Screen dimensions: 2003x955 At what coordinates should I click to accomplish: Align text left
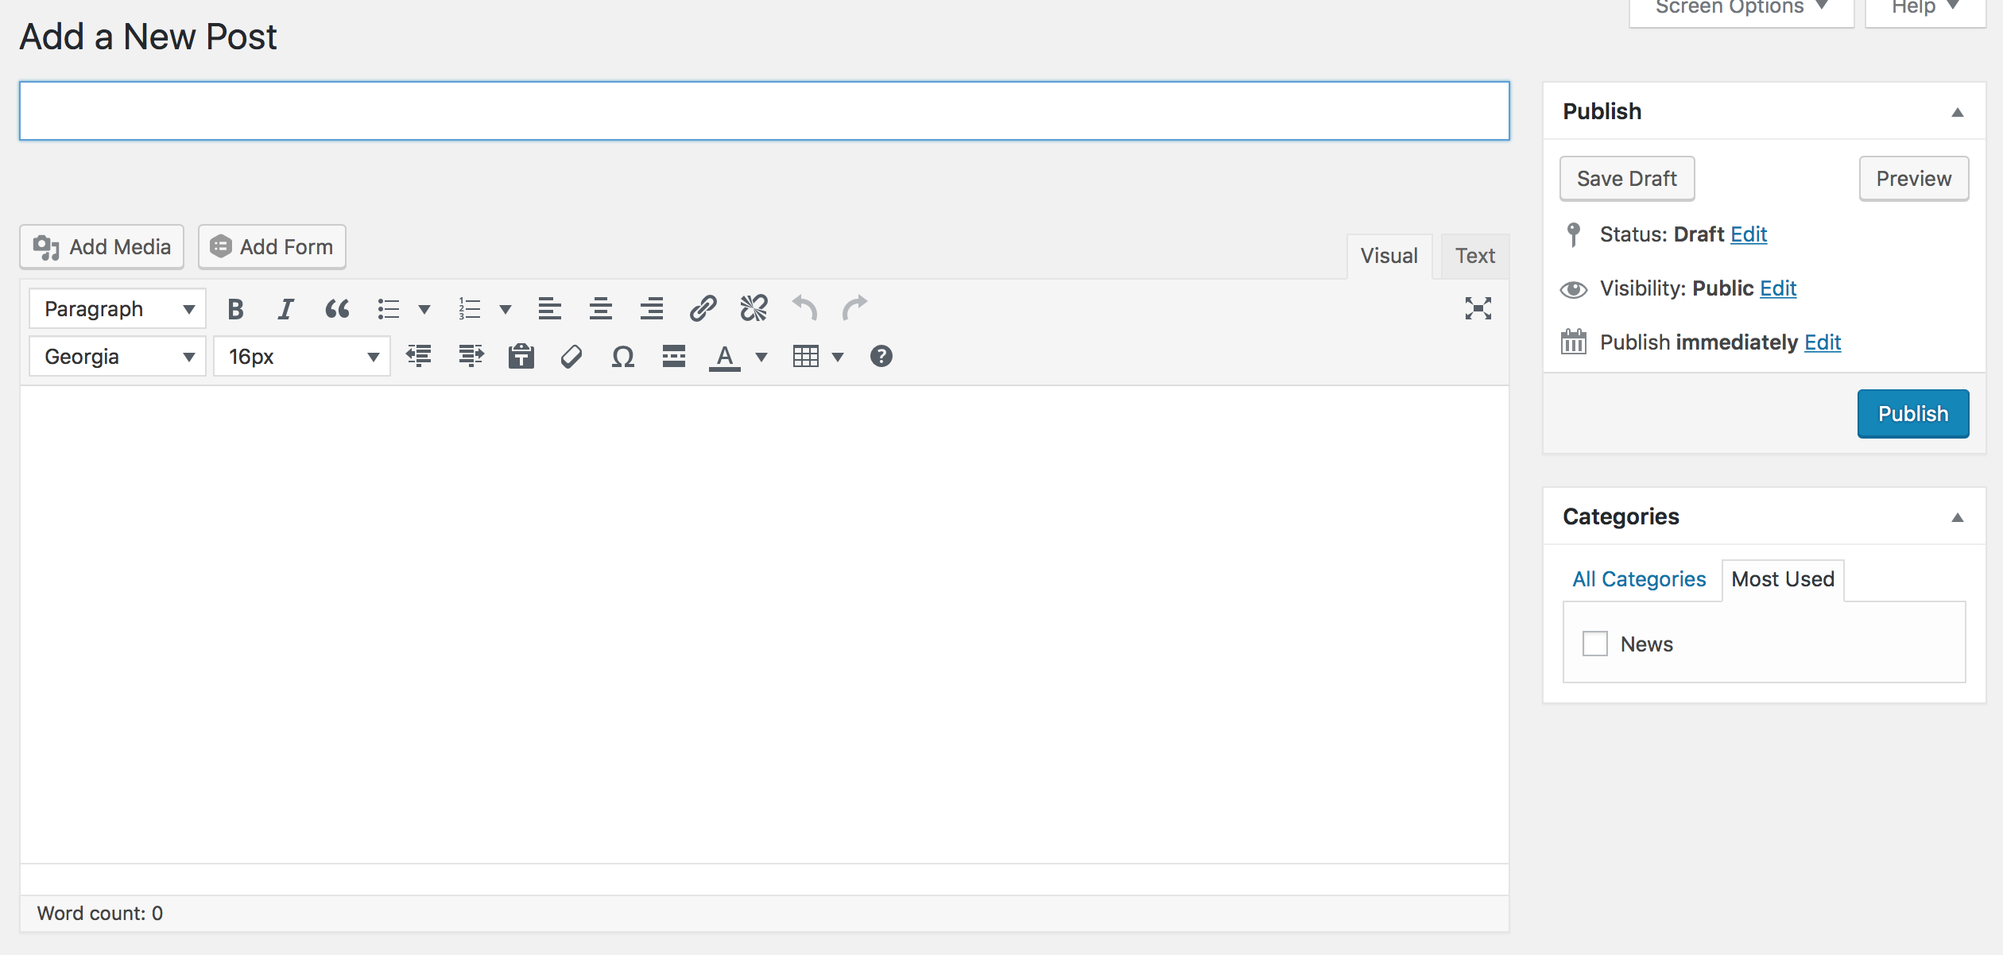550,309
